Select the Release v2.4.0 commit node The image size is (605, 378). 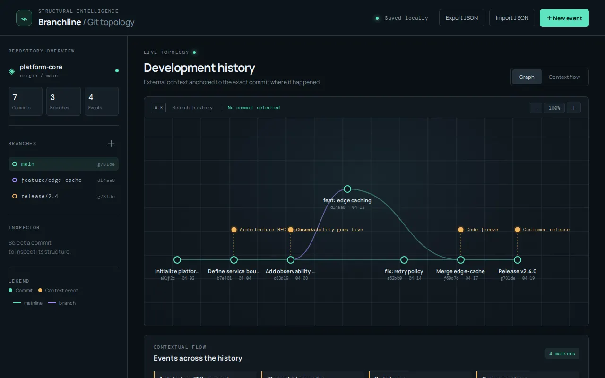pos(518,260)
